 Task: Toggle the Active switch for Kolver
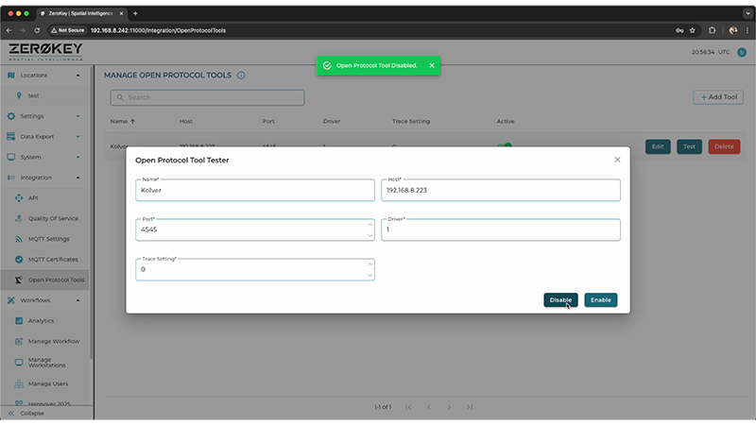[x=506, y=146]
